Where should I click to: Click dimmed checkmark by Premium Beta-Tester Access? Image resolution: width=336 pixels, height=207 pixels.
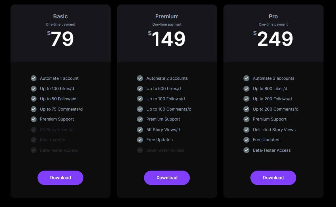tap(140, 150)
